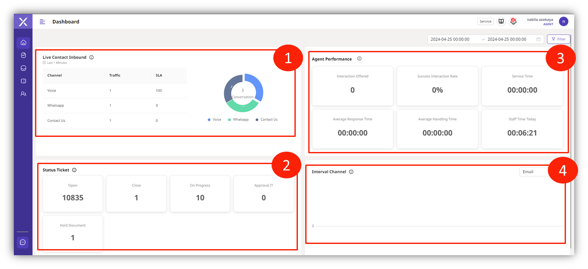Open the knowledge book icon
Image resolution: width=588 pixels, height=269 pixels.
coord(501,21)
